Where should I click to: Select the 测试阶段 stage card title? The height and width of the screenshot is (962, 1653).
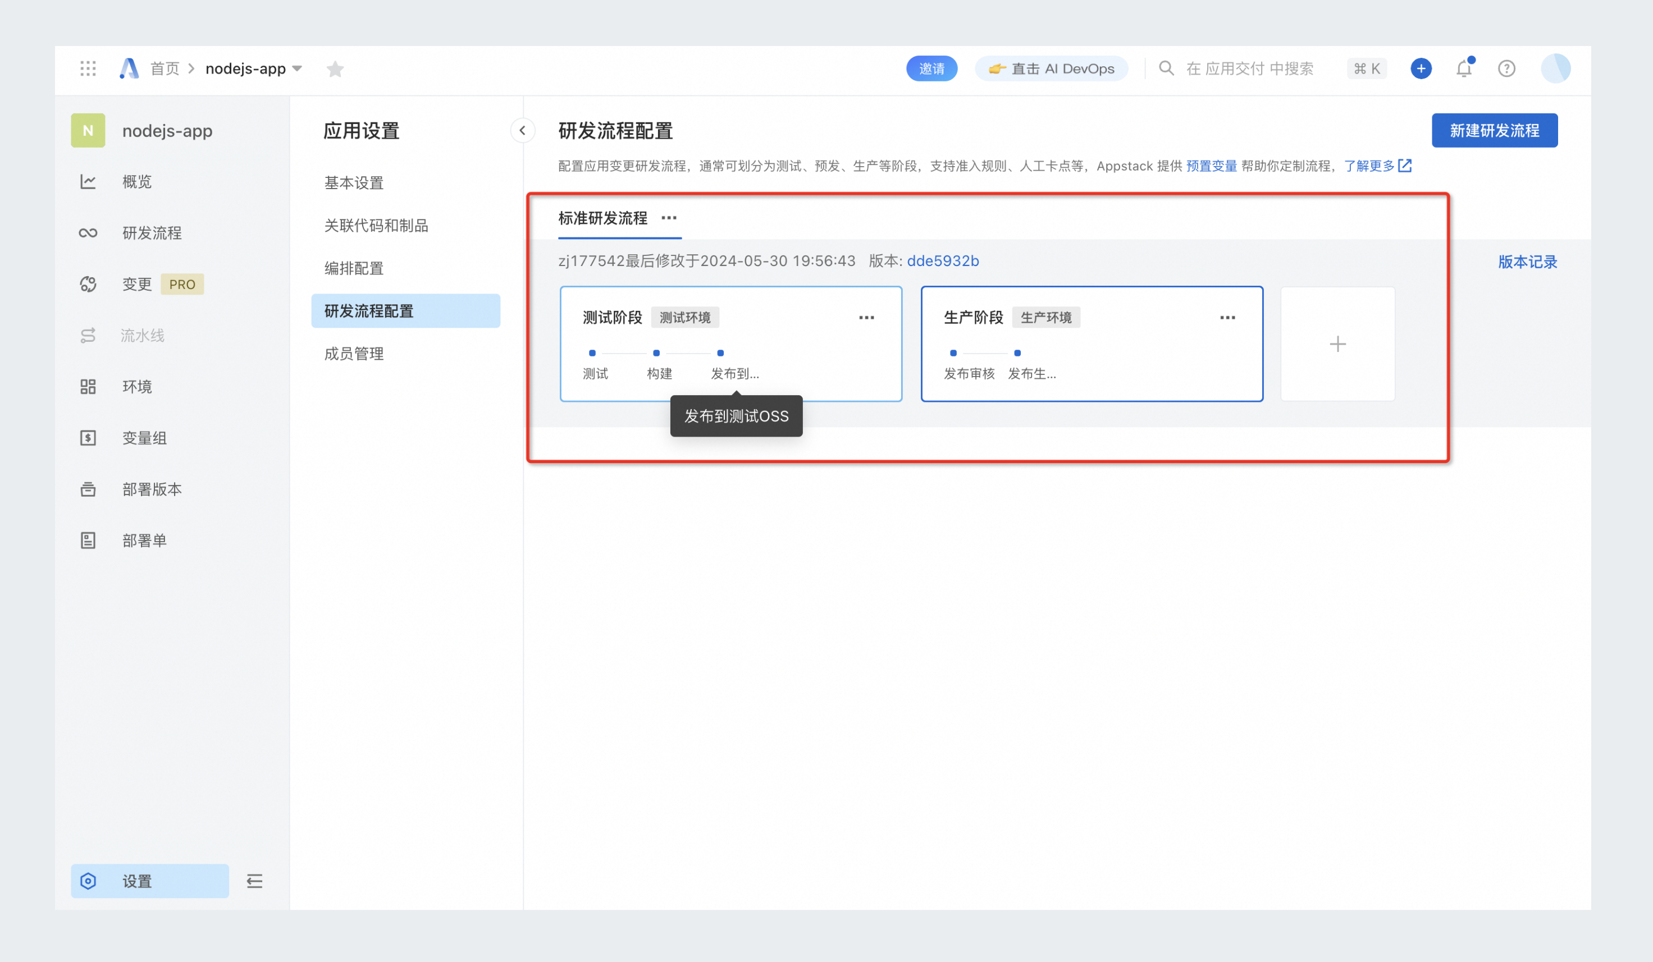612,317
